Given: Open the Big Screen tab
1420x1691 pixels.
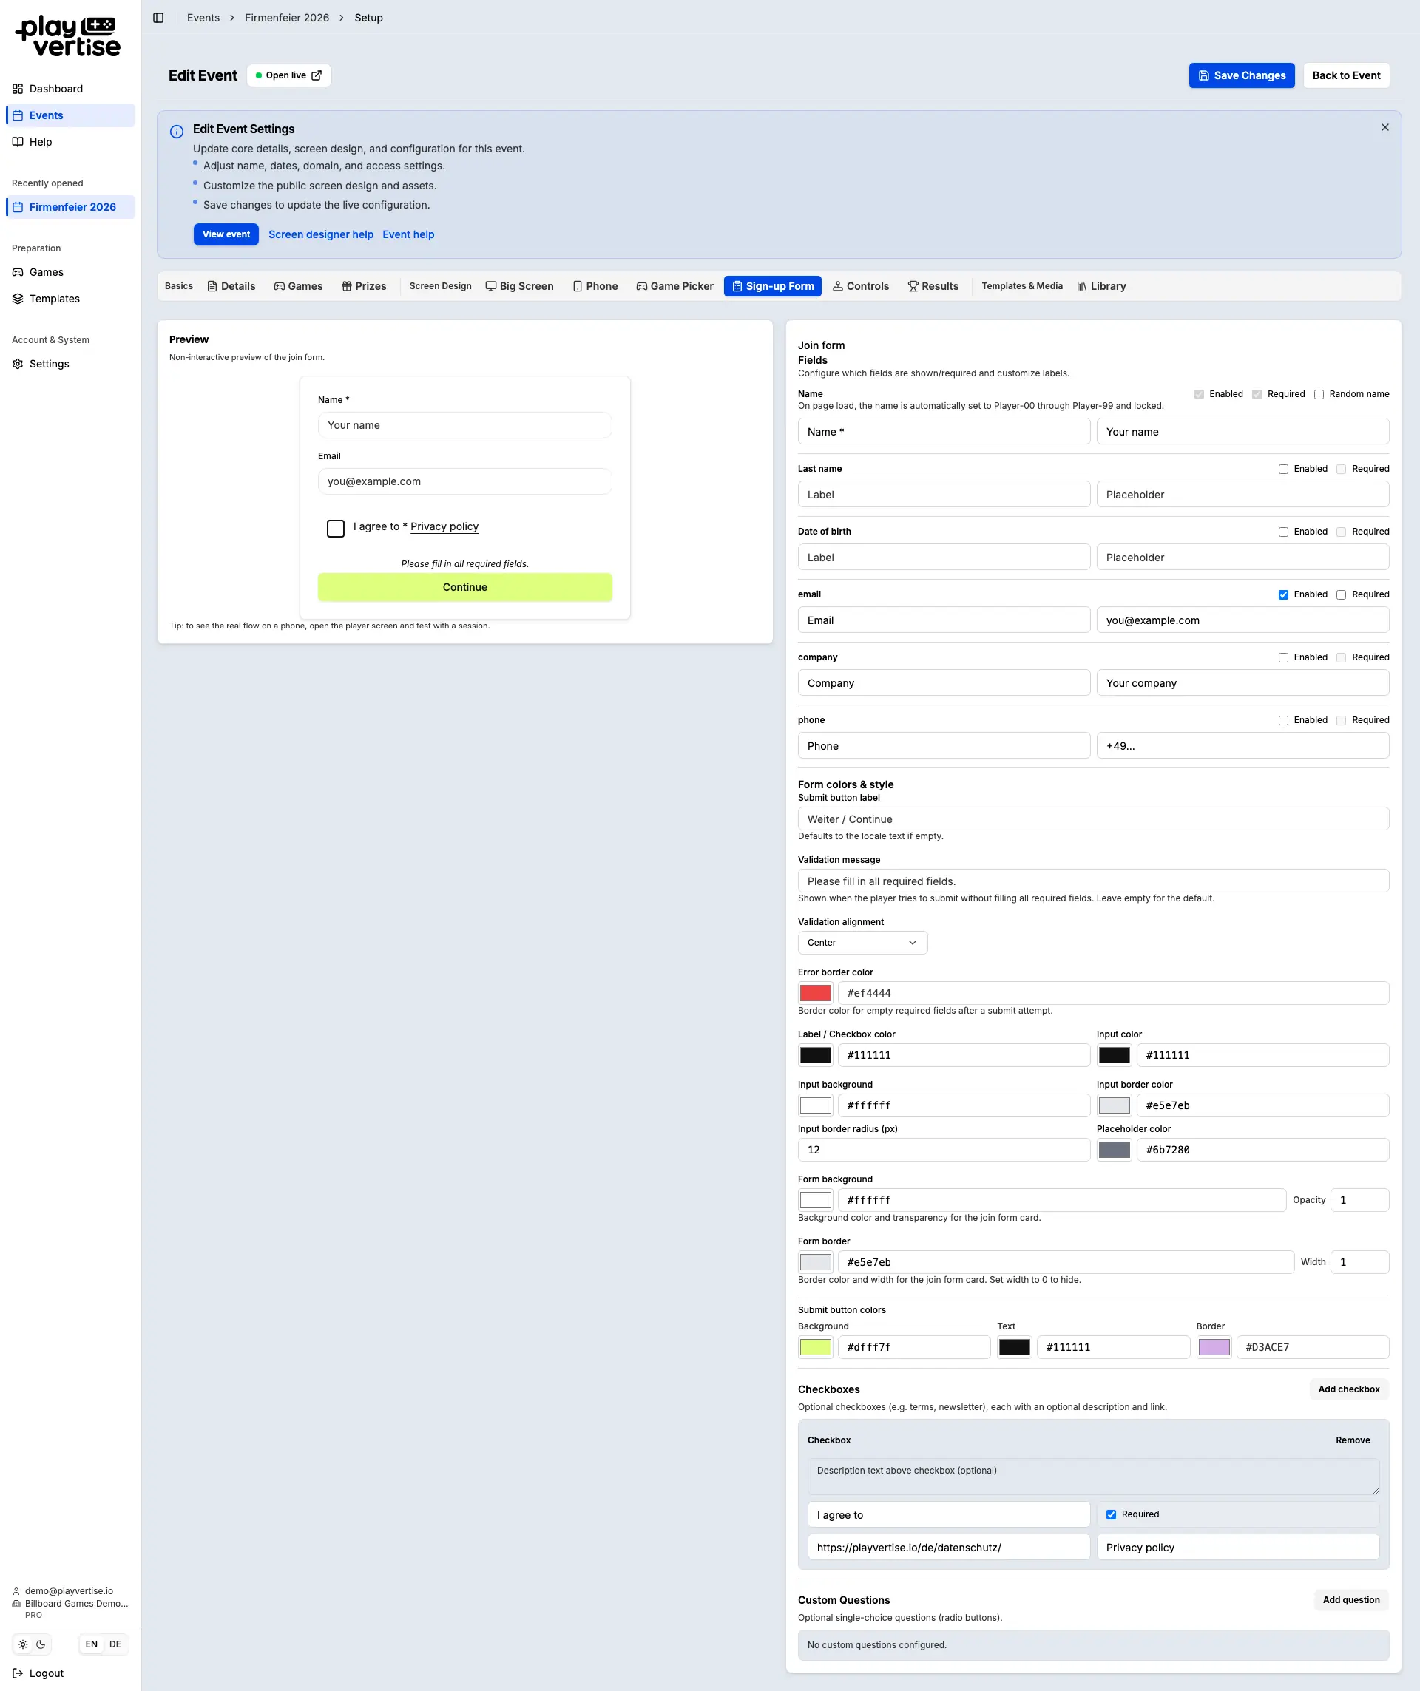Looking at the screenshot, I should tap(519, 286).
